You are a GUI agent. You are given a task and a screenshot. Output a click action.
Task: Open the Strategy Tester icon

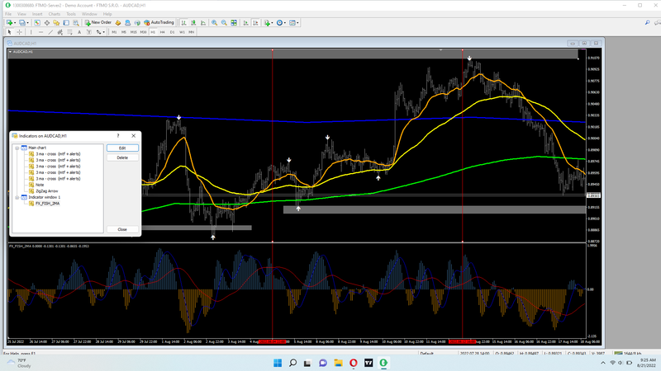click(76, 23)
